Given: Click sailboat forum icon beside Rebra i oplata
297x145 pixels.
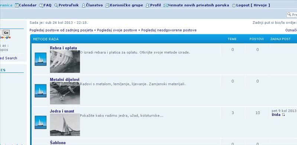Looking at the screenshot, I should coord(41,59).
